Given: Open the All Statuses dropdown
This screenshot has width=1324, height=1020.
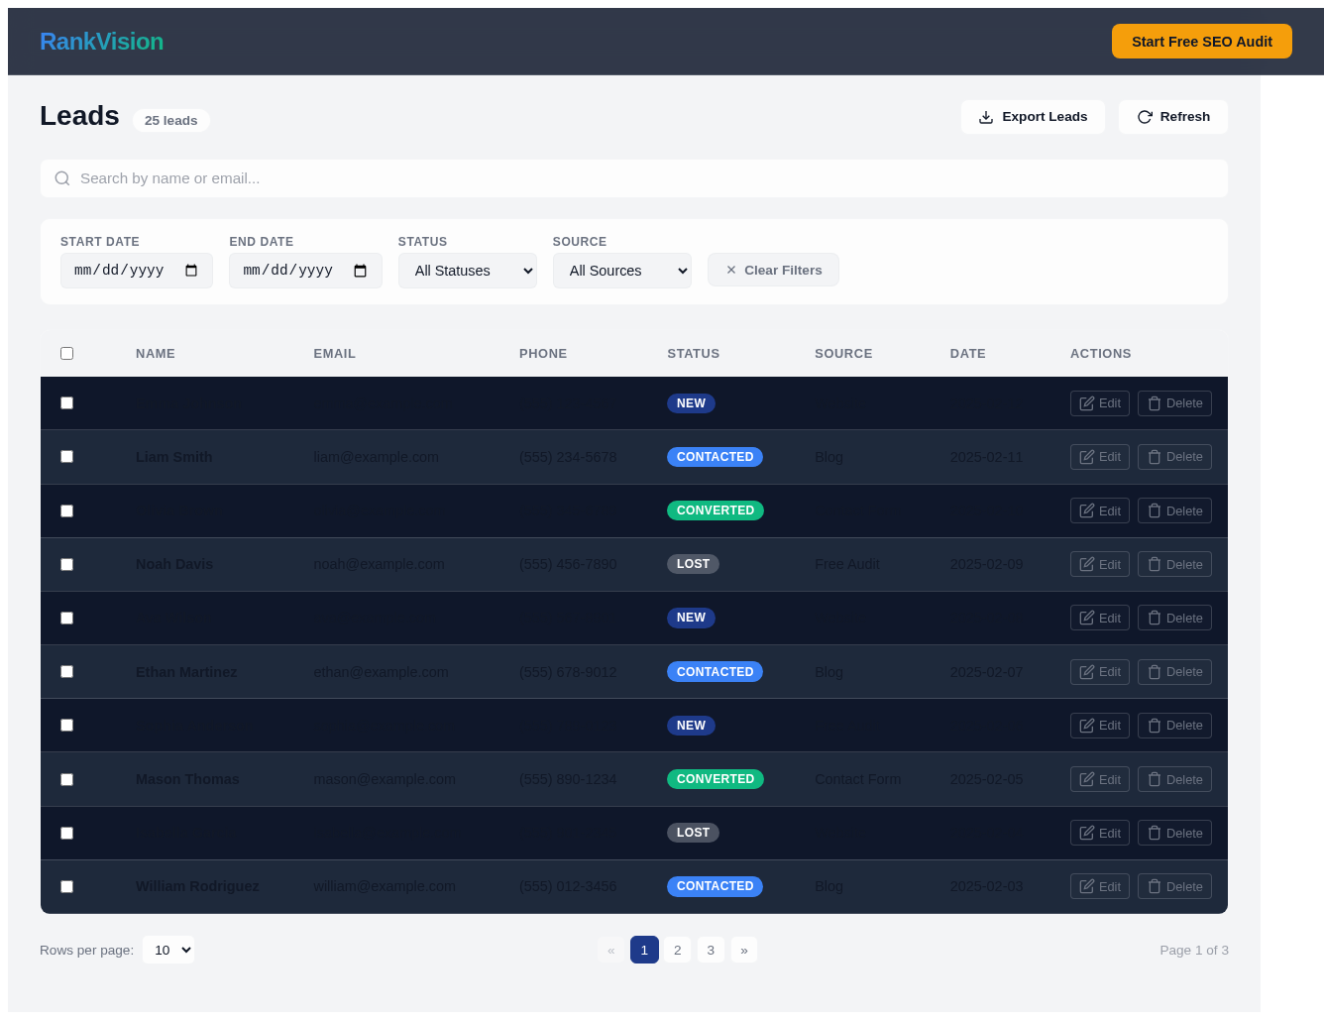Looking at the screenshot, I should 468,271.
